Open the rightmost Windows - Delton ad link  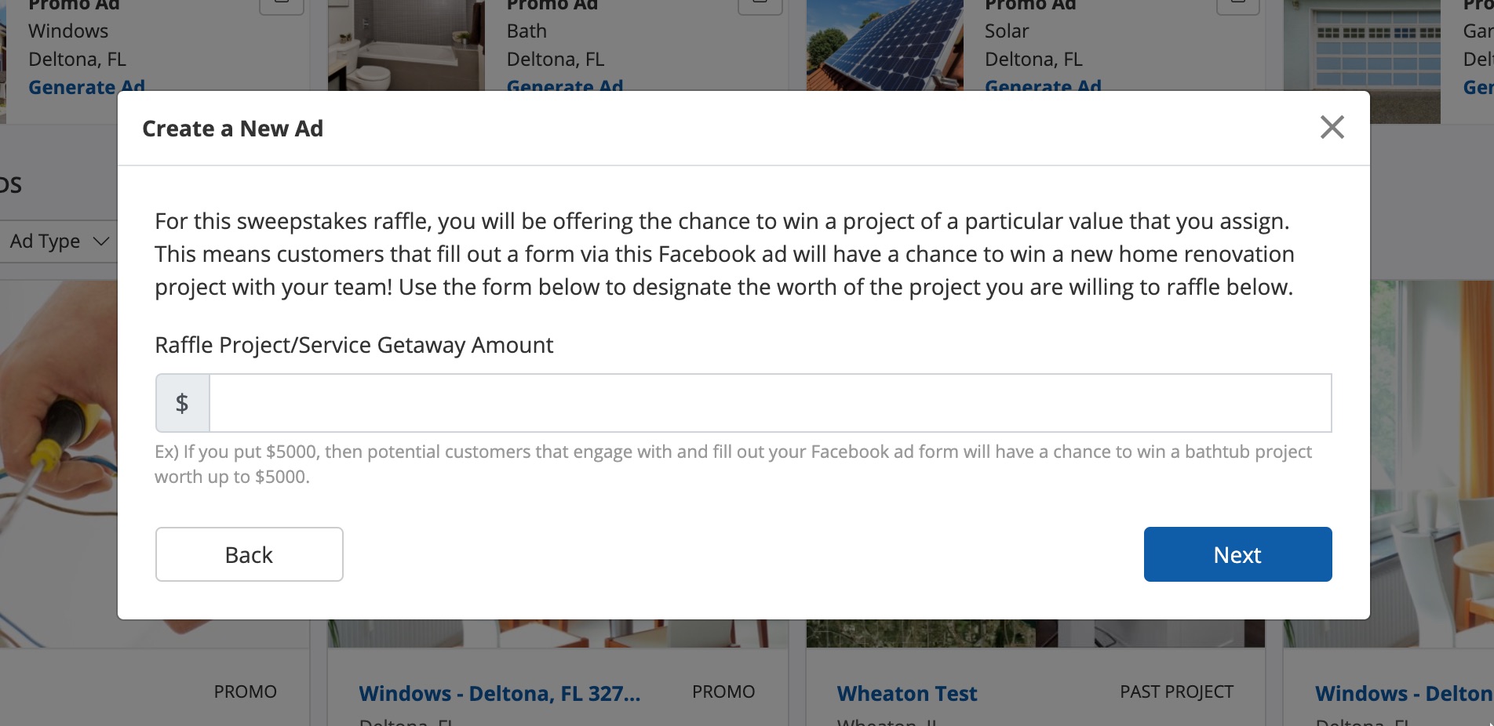pyautogui.click(x=1403, y=694)
